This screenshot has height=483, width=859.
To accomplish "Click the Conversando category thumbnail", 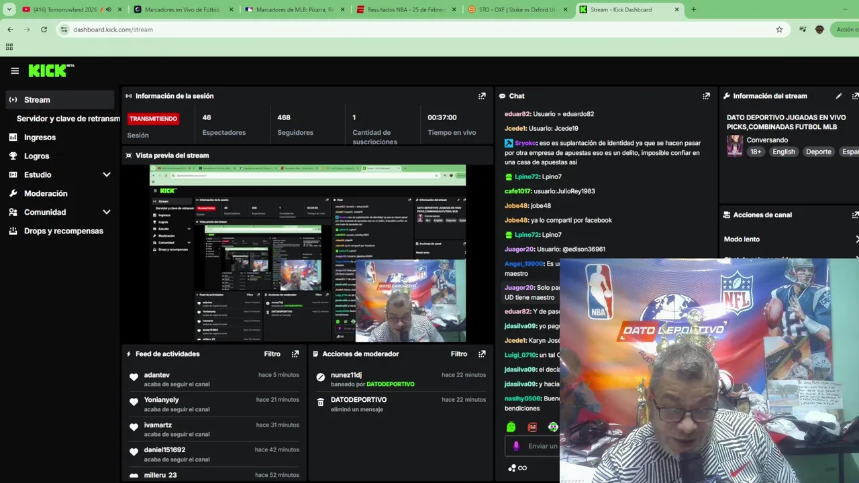I will (735, 146).
